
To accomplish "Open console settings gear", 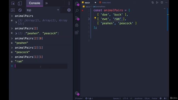I will [69, 10].
